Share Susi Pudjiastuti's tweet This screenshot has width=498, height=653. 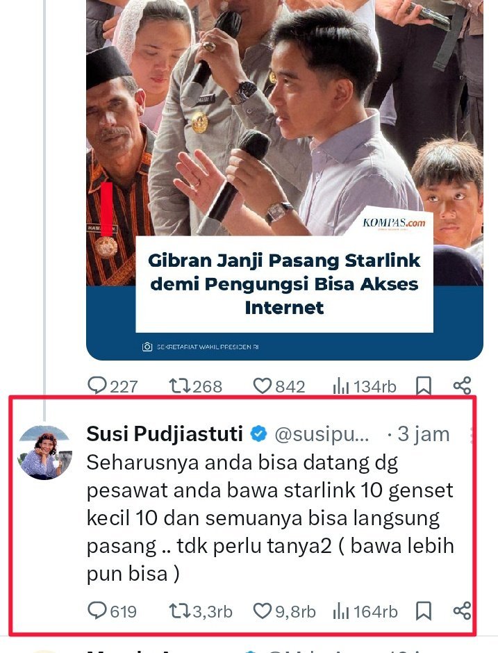462,611
